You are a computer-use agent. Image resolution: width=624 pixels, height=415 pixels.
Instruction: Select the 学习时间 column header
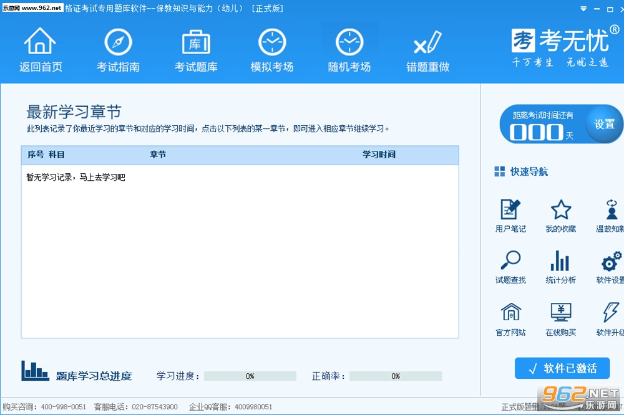coord(379,155)
